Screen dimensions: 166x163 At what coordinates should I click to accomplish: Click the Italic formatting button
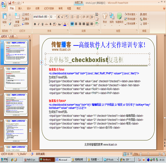point(39,24)
